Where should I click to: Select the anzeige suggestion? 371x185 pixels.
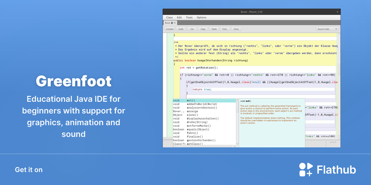click(204, 111)
